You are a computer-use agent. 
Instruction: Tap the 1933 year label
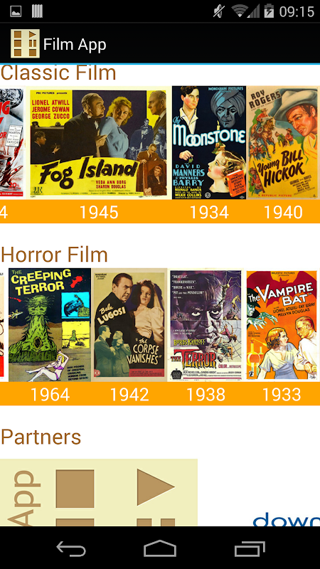coord(282,395)
